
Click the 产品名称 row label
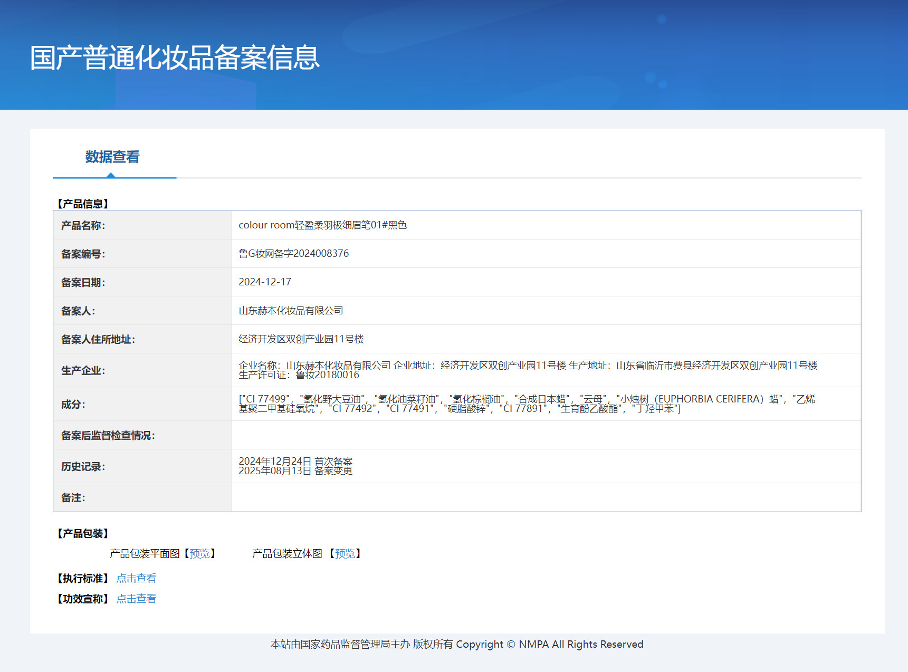[83, 226]
